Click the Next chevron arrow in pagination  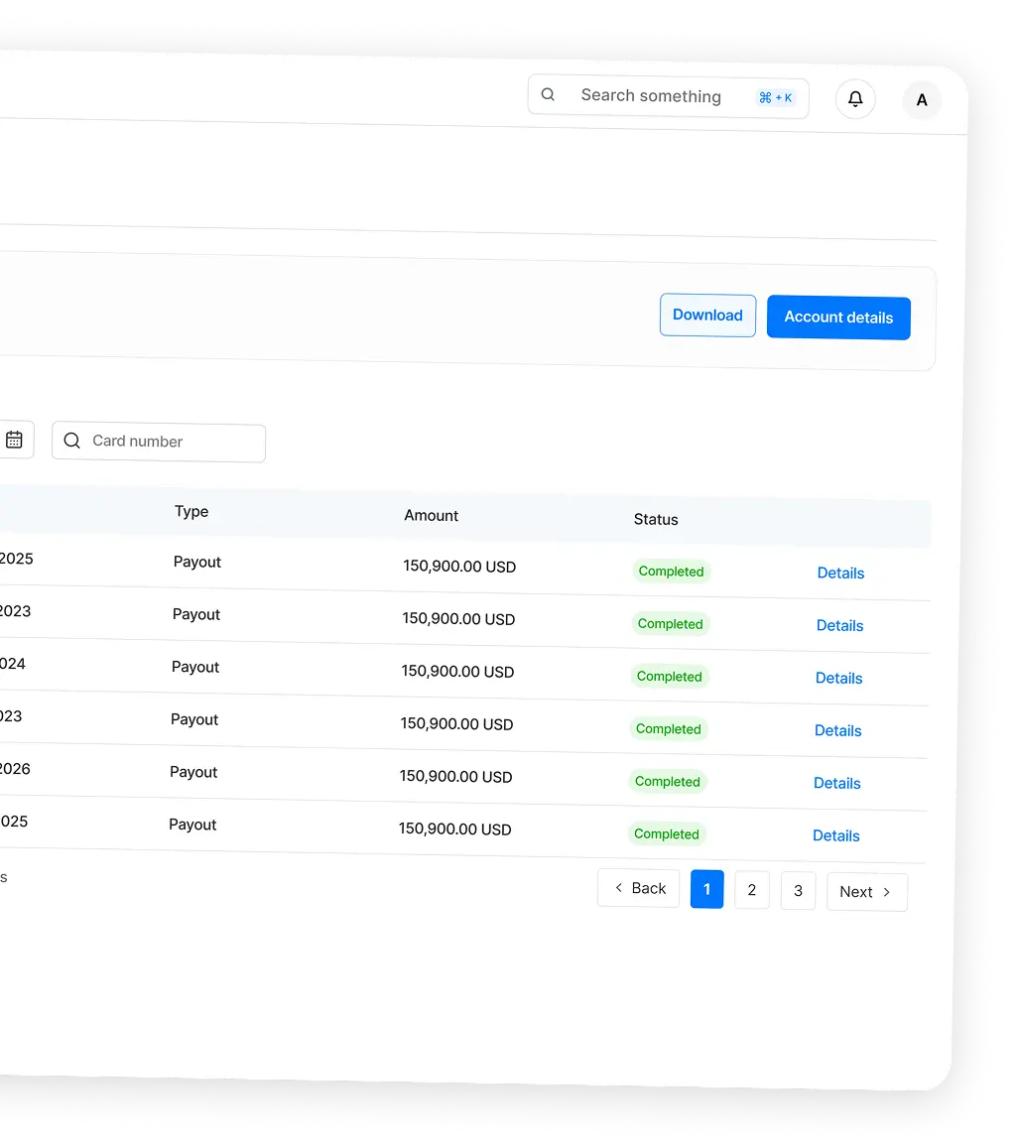coord(887,892)
